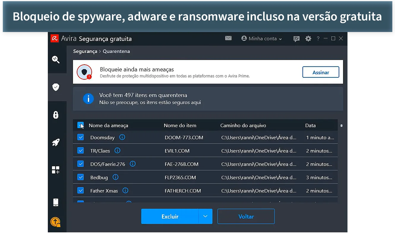Sort by Nome da ameaça column
The image size is (395, 246).
point(108,126)
